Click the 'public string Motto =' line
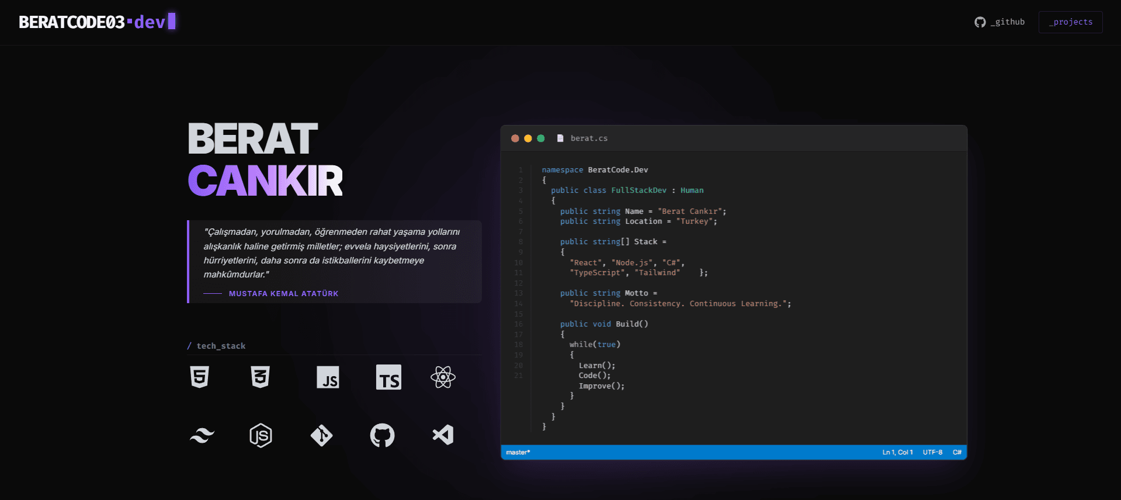Image resolution: width=1121 pixels, height=500 pixels. point(609,293)
